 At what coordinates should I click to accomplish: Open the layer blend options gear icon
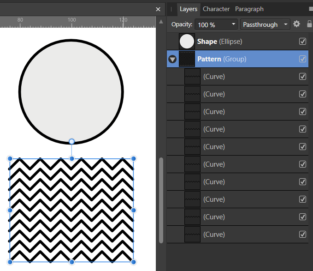[x=296, y=24]
